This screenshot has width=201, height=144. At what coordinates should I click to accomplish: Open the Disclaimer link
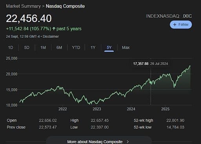point(51,37)
